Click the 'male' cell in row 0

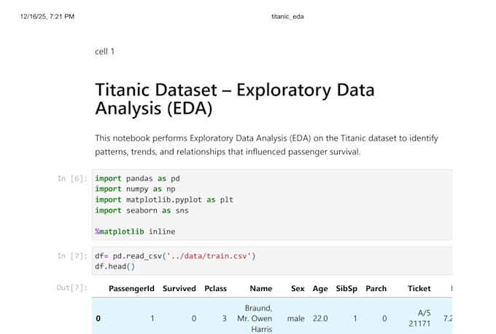click(x=295, y=319)
